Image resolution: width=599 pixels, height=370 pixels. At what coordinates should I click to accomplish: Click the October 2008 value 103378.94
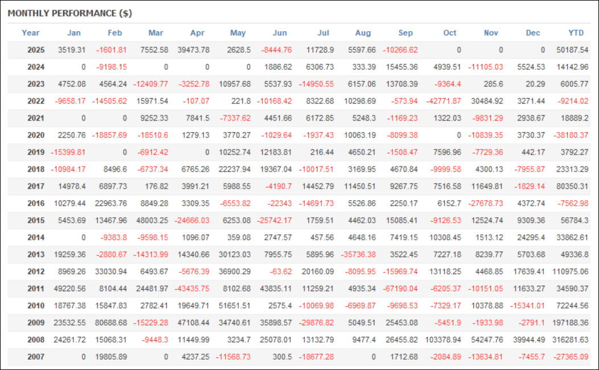tap(441, 341)
